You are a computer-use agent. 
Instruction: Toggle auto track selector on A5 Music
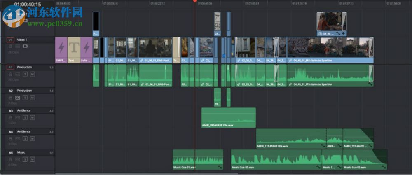[18, 159]
